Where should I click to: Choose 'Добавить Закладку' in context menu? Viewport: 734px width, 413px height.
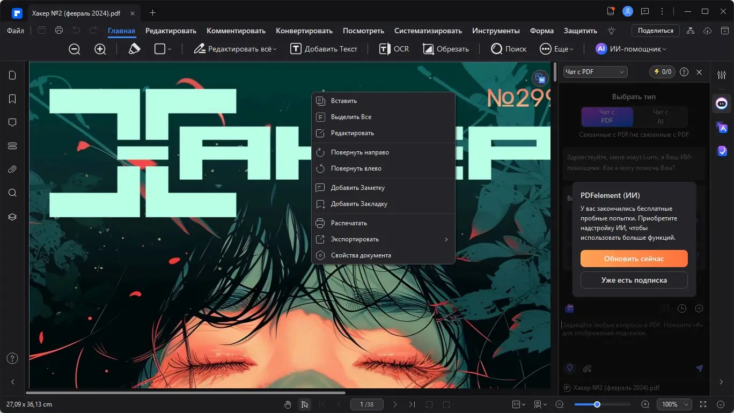tap(383, 204)
